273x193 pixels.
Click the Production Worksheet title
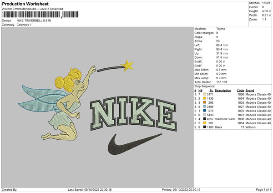(x=25, y=4)
